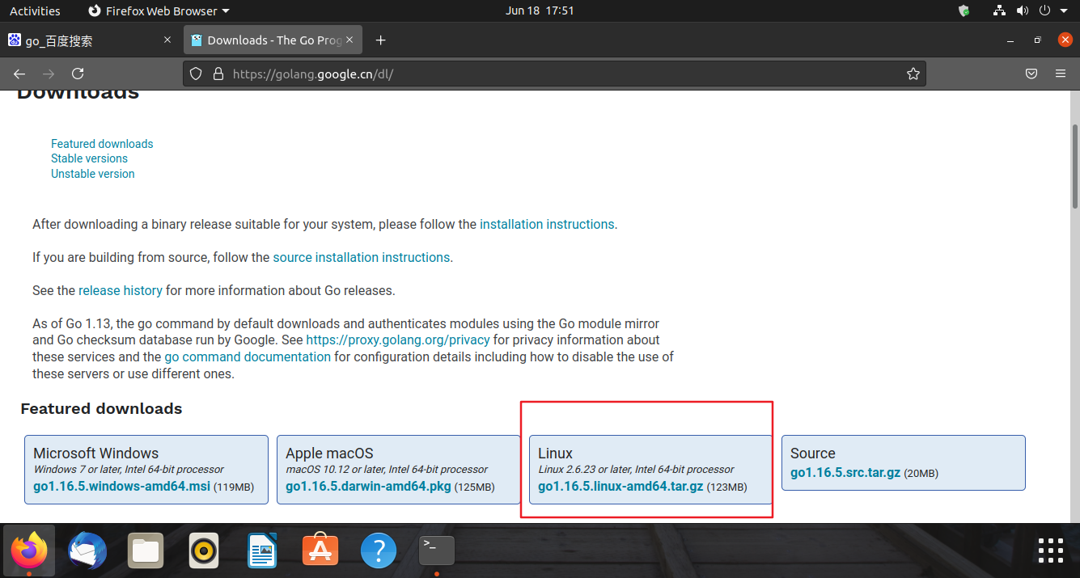Click the power icon in top bar
This screenshot has width=1080, height=578.
(1044, 11)
